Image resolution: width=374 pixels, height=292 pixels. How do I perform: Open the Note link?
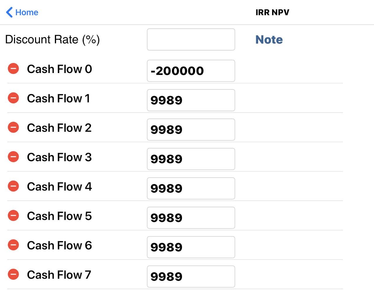click(269, 39)
